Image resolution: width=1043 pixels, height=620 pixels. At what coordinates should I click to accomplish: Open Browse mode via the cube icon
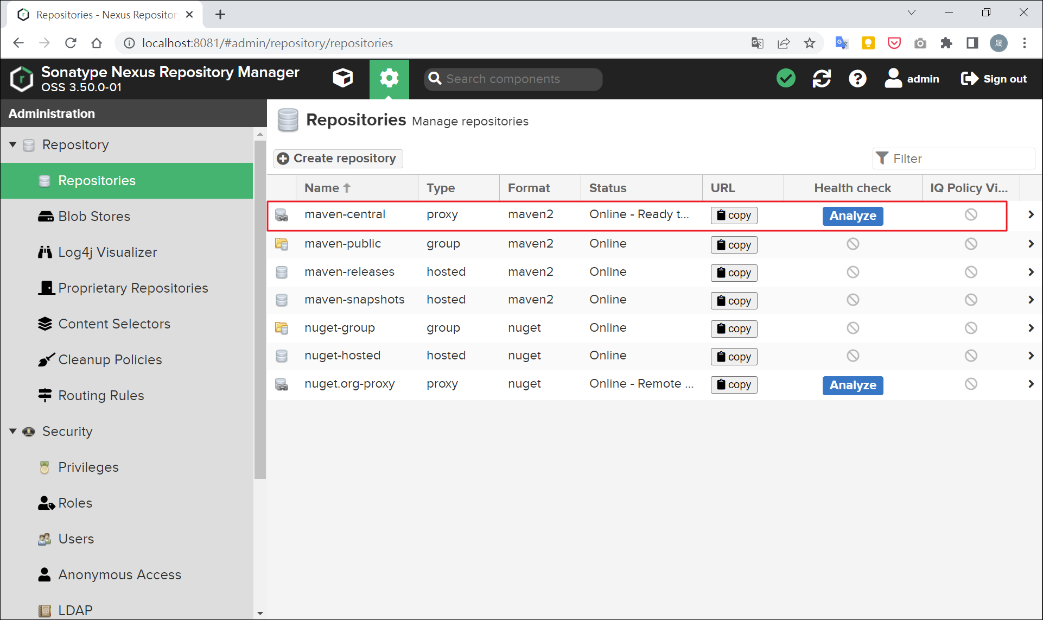click(x=343, y=78)
